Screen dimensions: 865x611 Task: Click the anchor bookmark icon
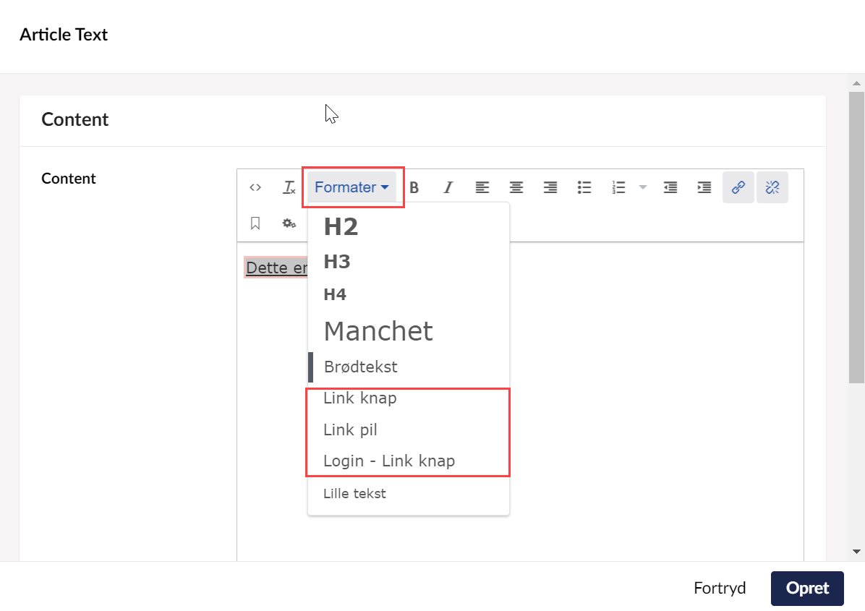(x=255, y=223)
